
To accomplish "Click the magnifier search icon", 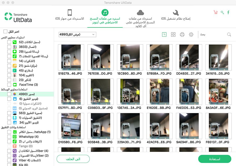I will [229, 34].
